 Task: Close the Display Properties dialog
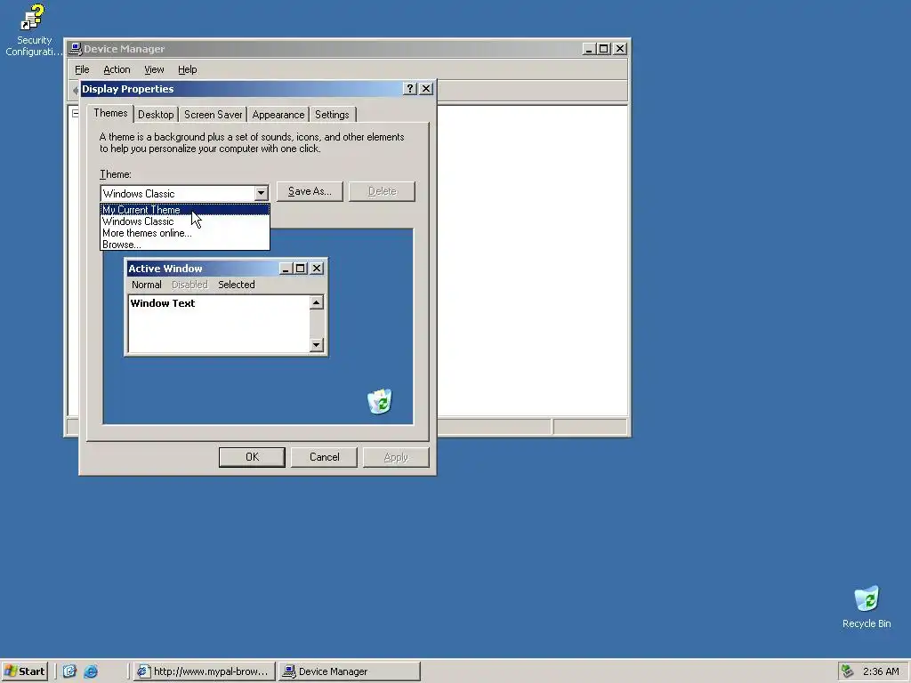(426, 88)
